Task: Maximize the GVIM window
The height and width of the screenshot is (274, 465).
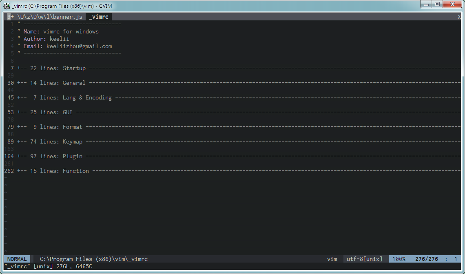Action: pyautogui.click(x=437, y=4)
